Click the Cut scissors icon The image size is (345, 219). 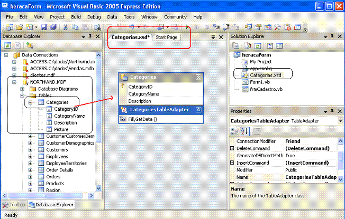click(65, 27)
